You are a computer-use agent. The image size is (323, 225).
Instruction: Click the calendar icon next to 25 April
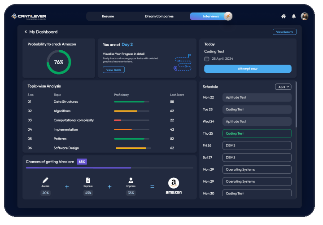(207, 59)
